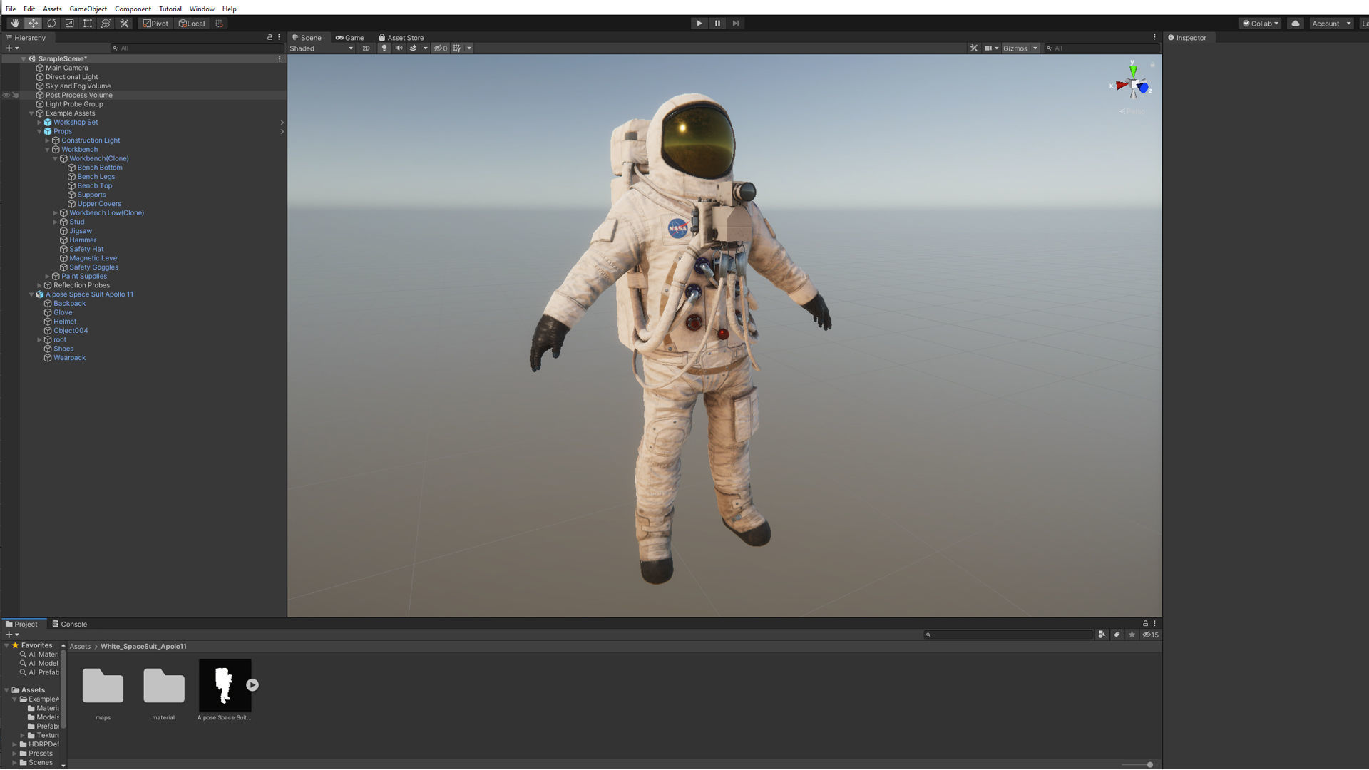This screenshot has width=1369, height=770.
Task: Click the Scene view search field
Action: [1102, 48]
